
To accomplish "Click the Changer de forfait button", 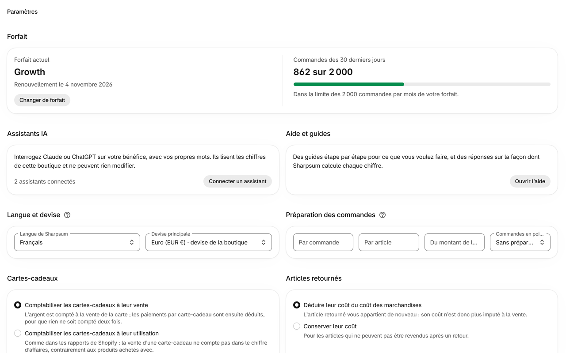I will pos(42,100).
